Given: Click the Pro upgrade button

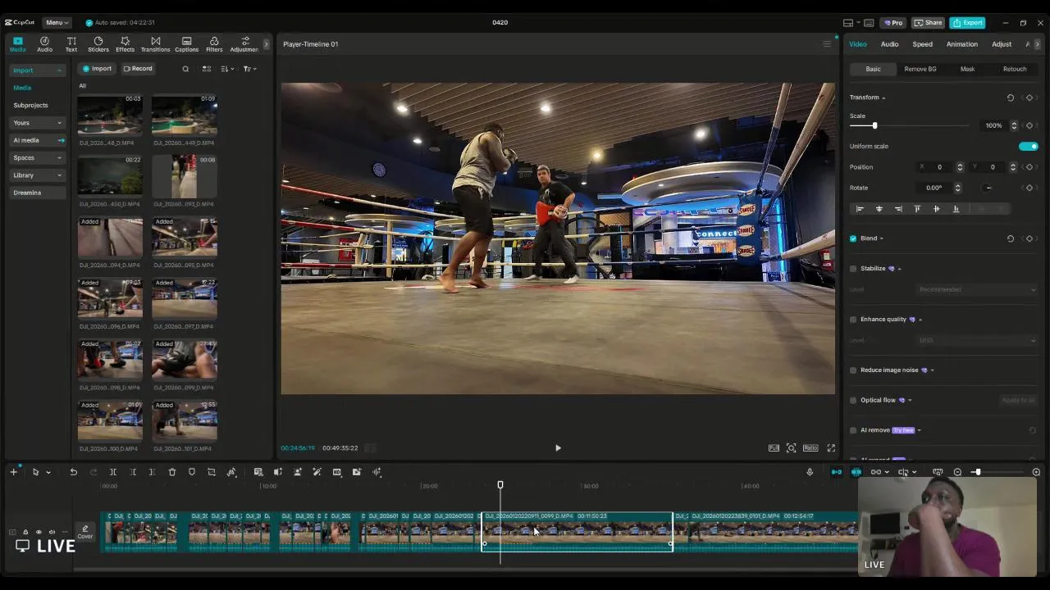Looking at the screenshot, I should pyautogui.click(x=893, y=23).
